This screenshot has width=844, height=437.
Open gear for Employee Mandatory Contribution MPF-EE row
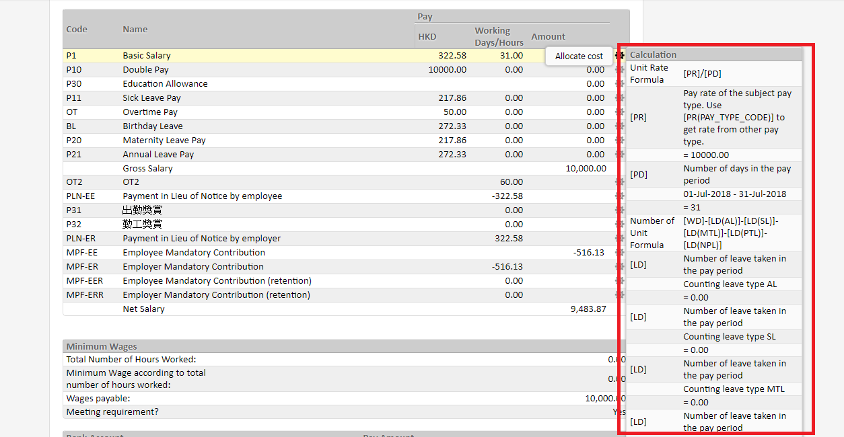tap(620, 253)
